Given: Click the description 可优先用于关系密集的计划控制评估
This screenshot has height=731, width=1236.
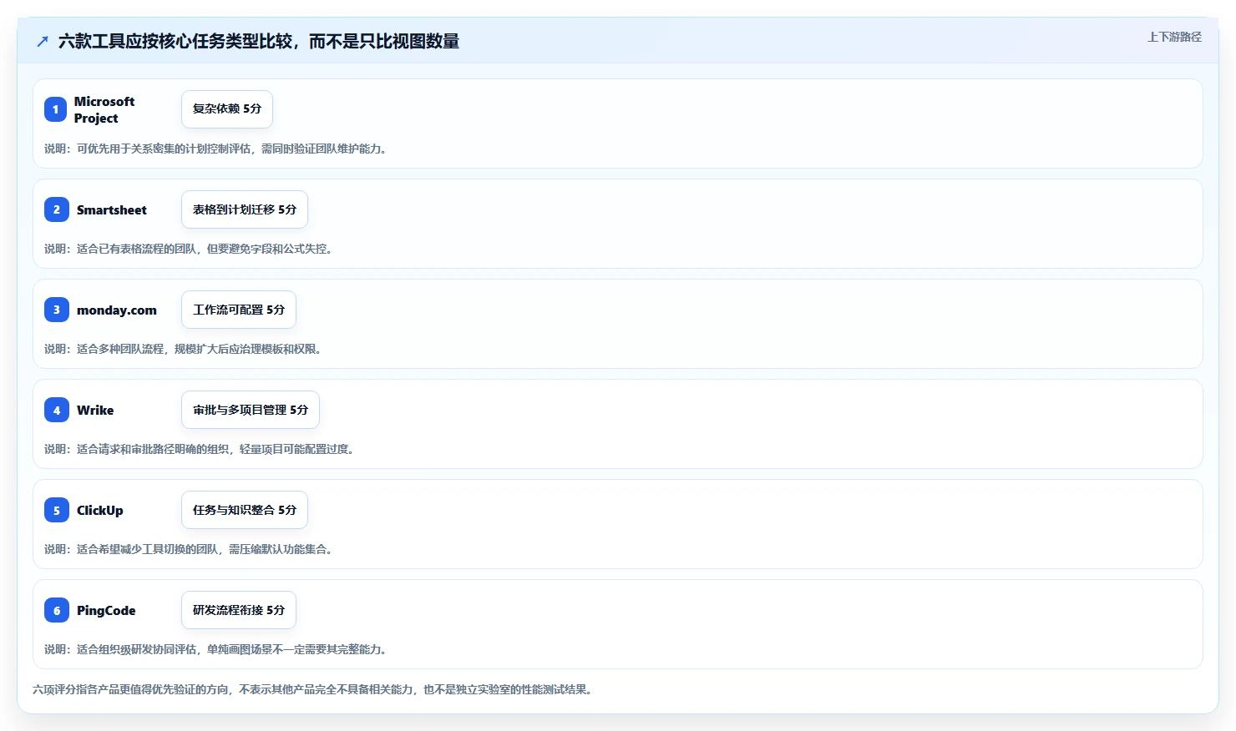Looking at the screenshot, I should 164,149.
